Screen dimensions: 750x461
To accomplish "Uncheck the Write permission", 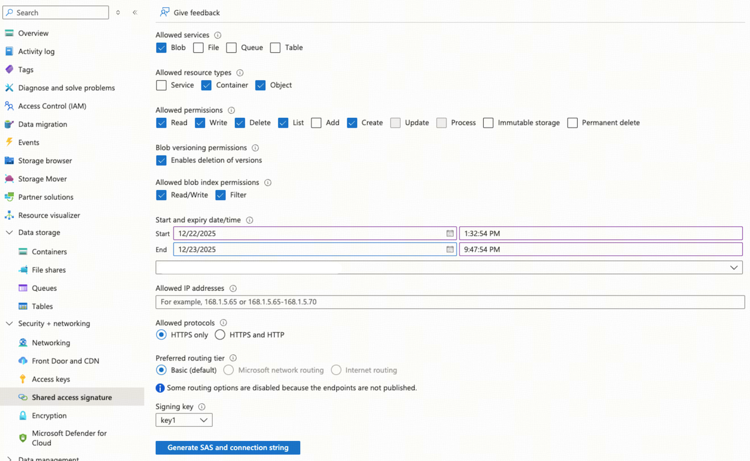I will pos(199,122).
